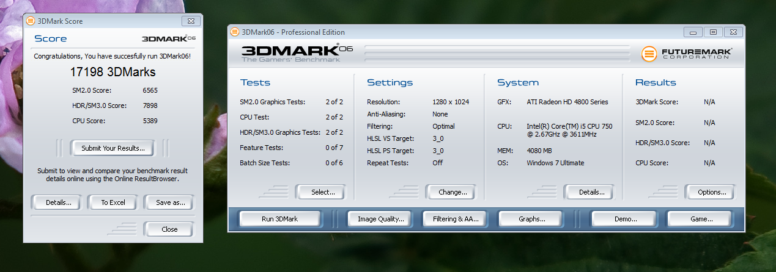Click the System section heading
The image size is (776, 272).
pyautogui.click(x=517, y=82)
